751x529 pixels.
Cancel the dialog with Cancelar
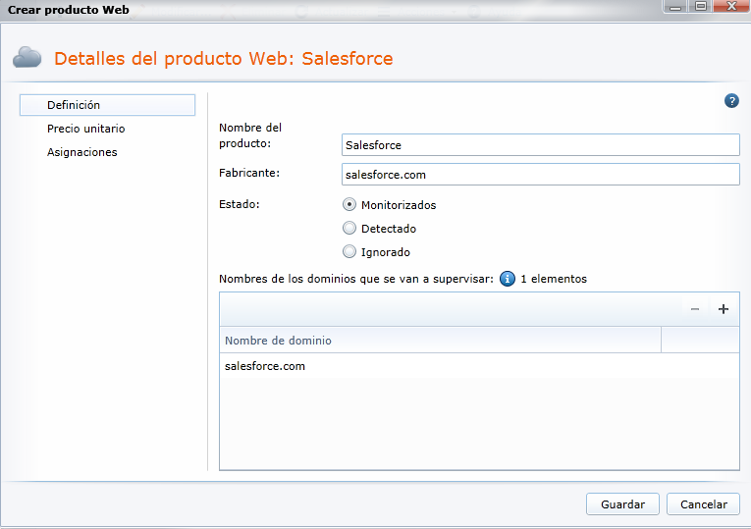(703, 504)
